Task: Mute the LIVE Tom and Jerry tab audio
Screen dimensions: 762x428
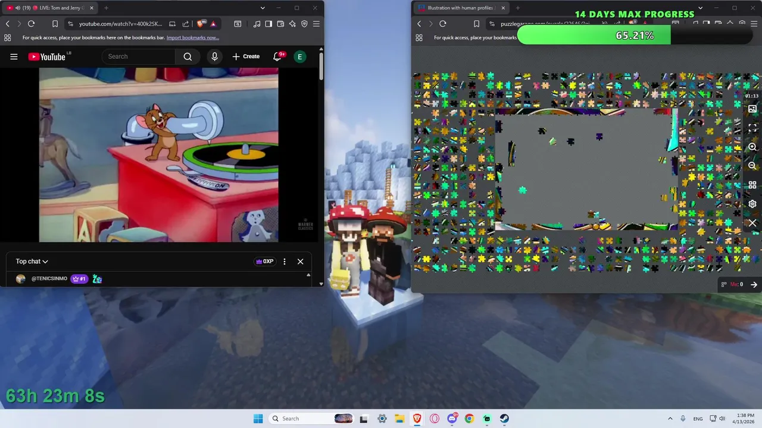Action: click(x=17, y=8)
